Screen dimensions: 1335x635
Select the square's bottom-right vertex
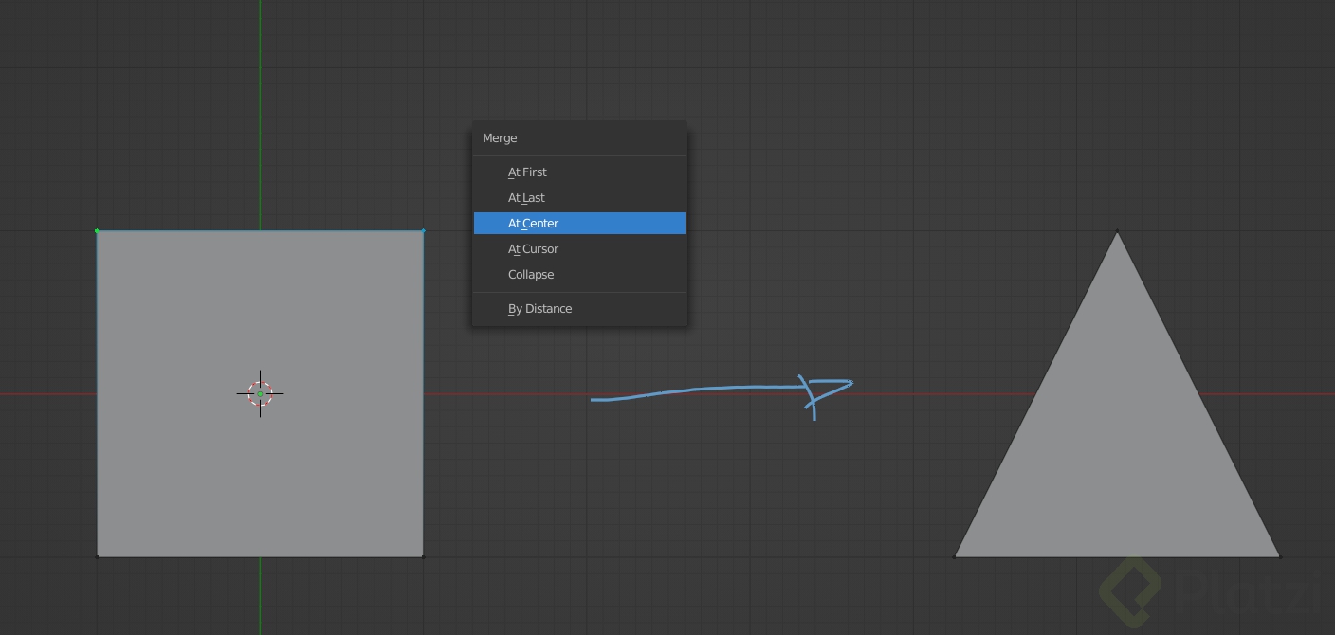pos(423,556)
